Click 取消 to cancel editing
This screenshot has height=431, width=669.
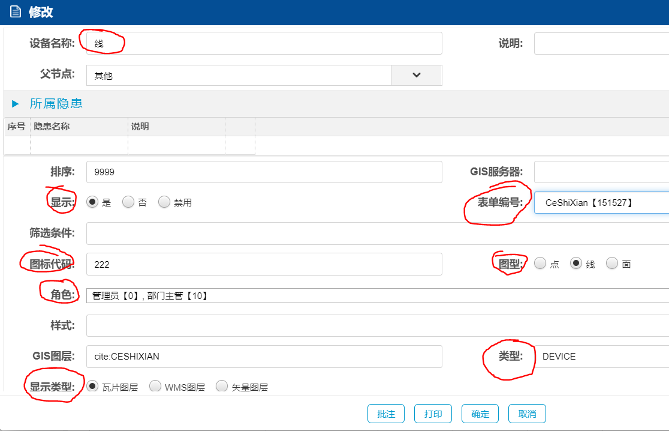(527, 414)
